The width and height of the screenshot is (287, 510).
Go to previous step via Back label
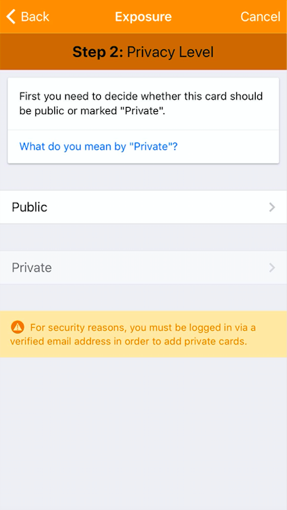35,17
